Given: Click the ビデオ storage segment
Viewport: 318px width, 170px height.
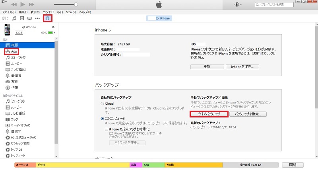Looking at the screenshot, I should coord(83,165).
